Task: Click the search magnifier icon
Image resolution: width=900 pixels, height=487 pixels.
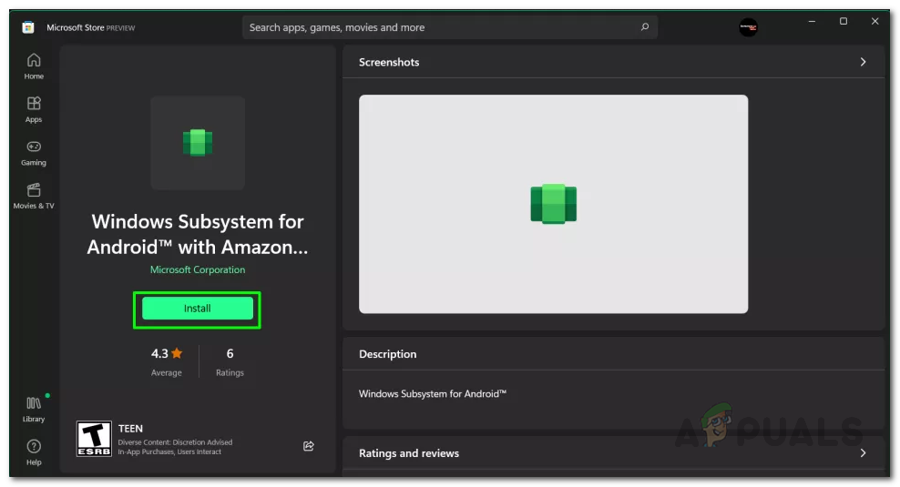Action: 644,27
